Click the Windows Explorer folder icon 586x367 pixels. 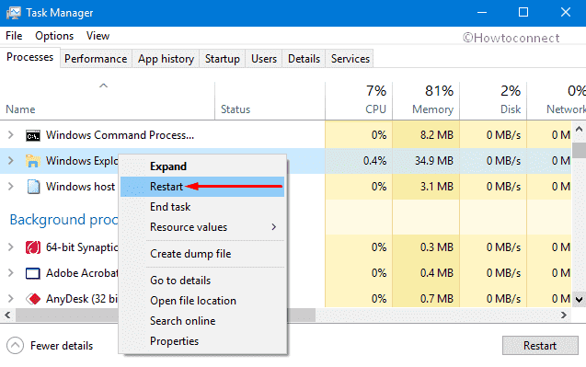pos(33,161)
